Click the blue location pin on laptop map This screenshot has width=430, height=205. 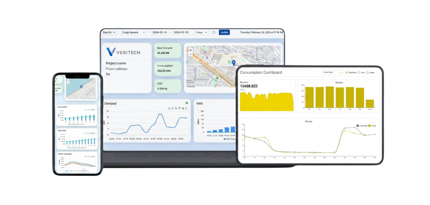[233, 63]
